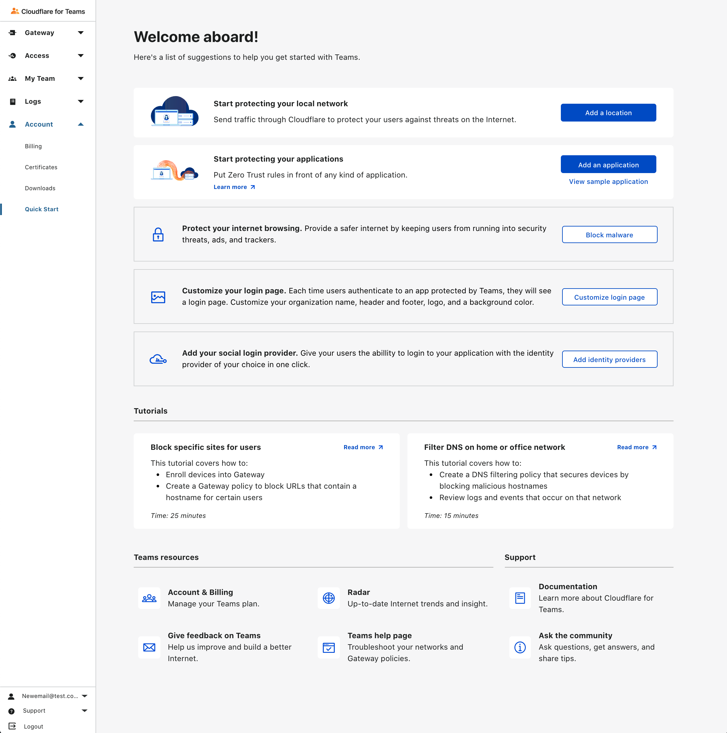Screen dimensions: 727x733
Task: Open the Support dropdown arrow at bottom
Action: click(x=85, y=711)
